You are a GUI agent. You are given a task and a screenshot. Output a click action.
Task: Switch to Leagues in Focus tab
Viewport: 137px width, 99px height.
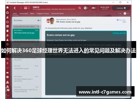click(x=43, y=13)
